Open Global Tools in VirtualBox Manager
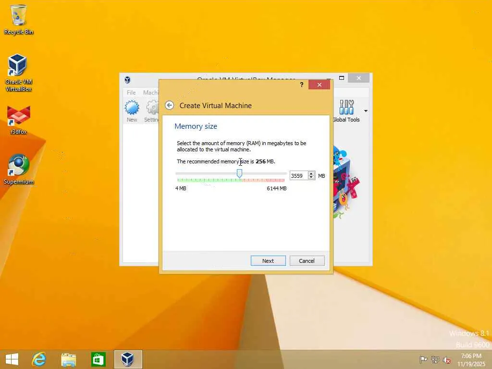The height and width of the screenshot is (369, 492). point(346,111)
